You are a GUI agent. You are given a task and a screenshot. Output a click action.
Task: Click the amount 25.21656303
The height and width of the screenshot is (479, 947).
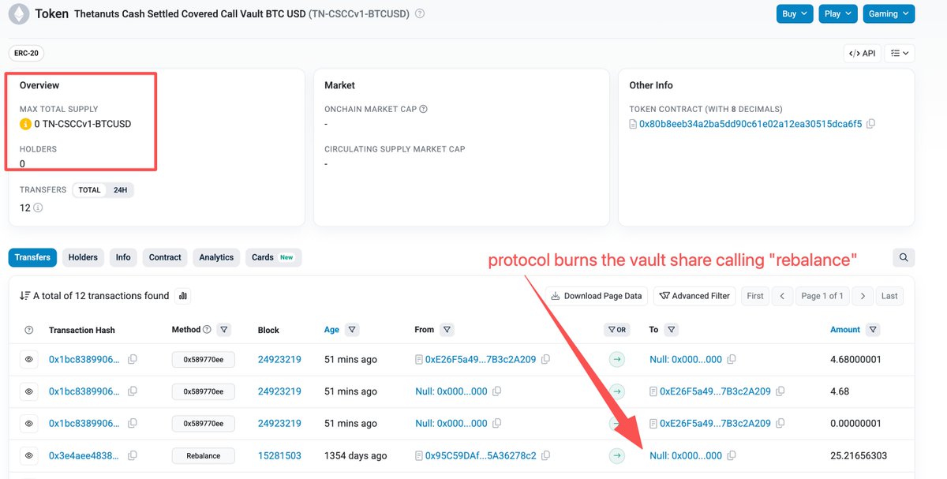(859, 455)
